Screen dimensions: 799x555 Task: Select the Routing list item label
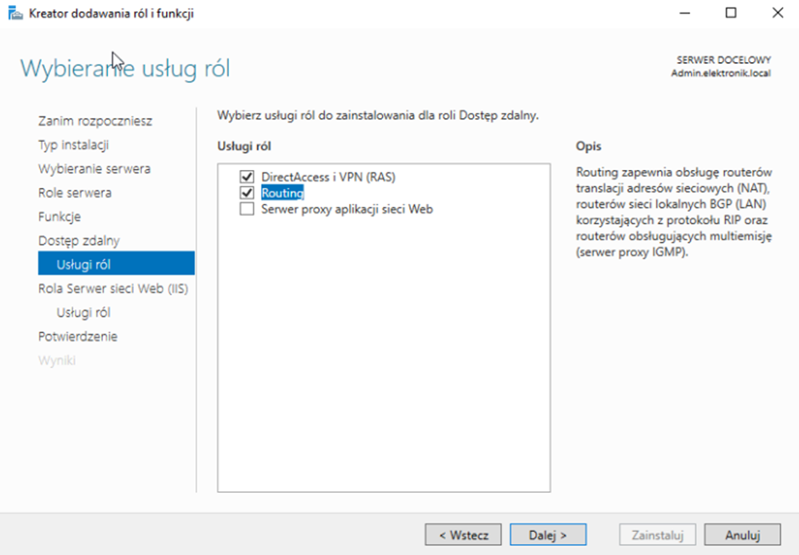[283, 193]
